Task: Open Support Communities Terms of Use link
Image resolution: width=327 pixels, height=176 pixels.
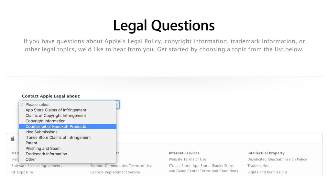Action: click(121, 166)
